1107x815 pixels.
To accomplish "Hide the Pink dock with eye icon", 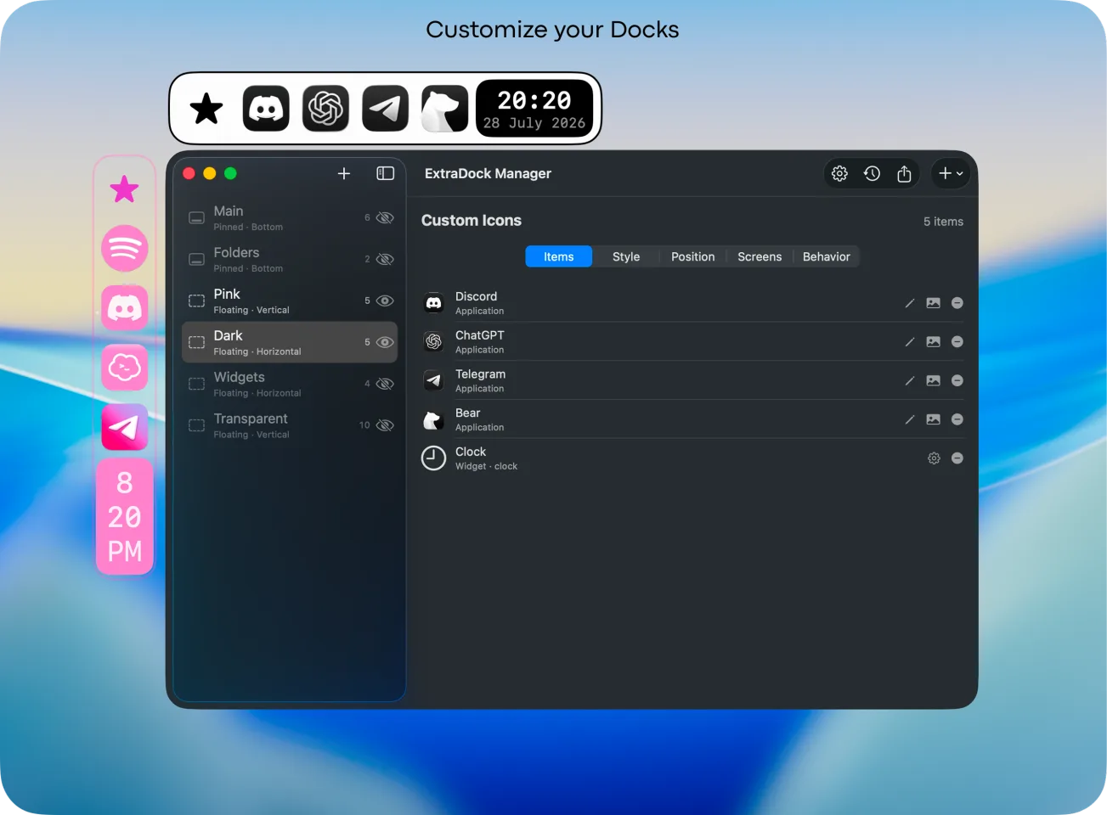I will 385,301.
